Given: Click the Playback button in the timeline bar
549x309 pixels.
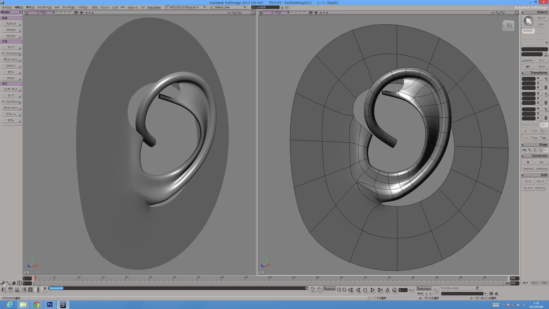Looking at the screenshot, I should [x=329, y=289].
